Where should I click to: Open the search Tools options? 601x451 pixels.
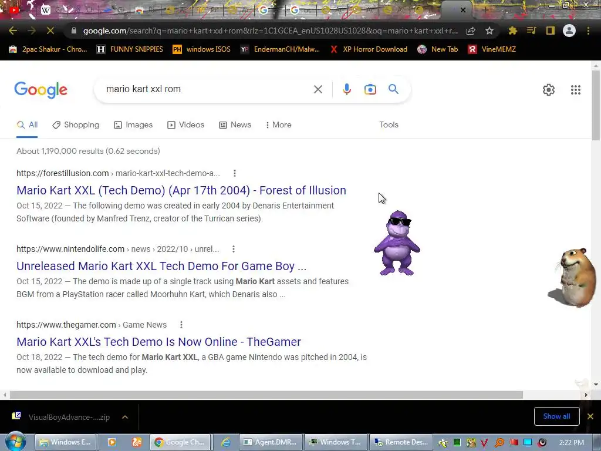point(389,125)
